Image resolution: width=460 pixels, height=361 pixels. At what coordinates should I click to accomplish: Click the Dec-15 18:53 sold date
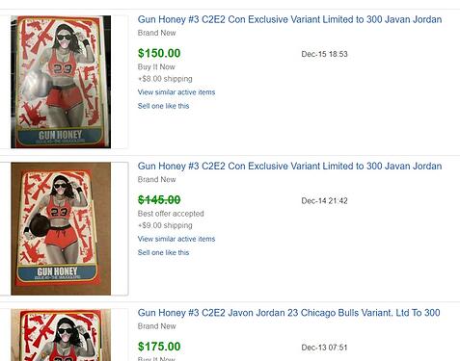pos(324,54)
